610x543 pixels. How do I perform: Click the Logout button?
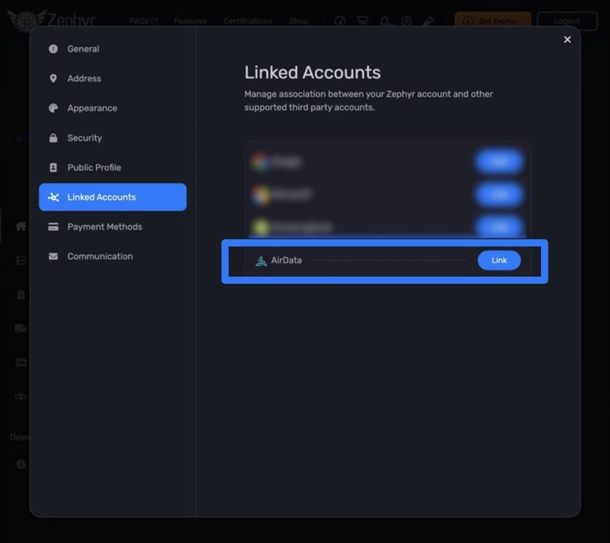click(x=567, y=21)
